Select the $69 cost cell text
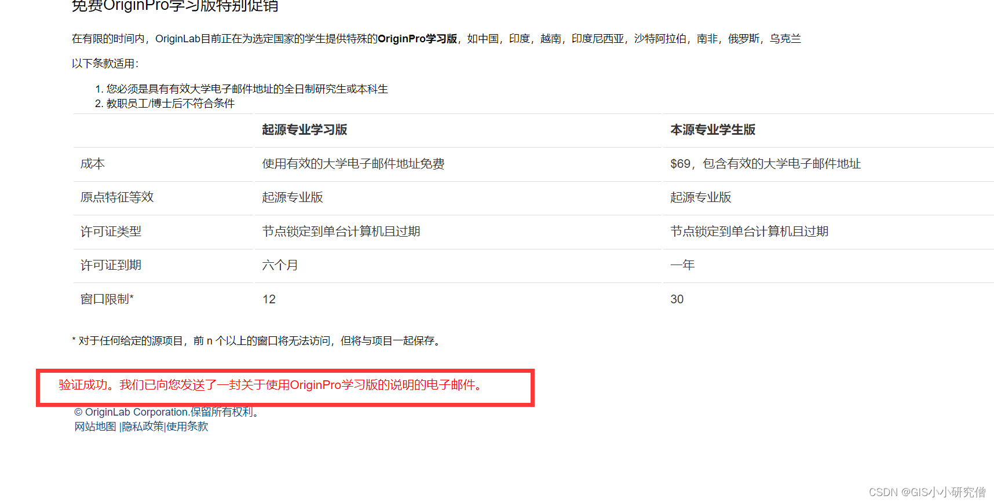Screen dimensions: 994x503 tap(766, 164)
